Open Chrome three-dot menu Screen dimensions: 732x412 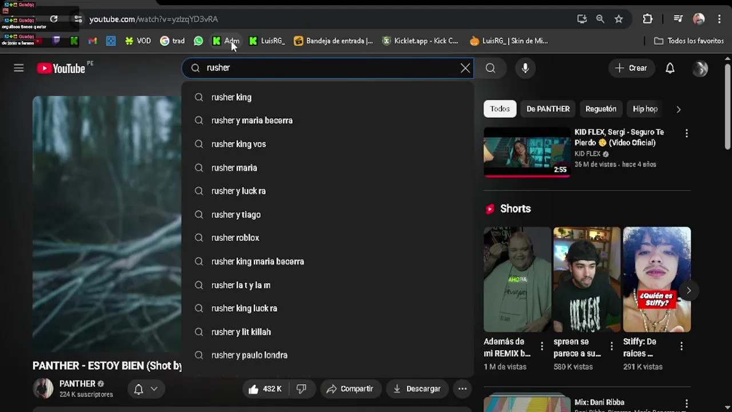click(719, 19)
